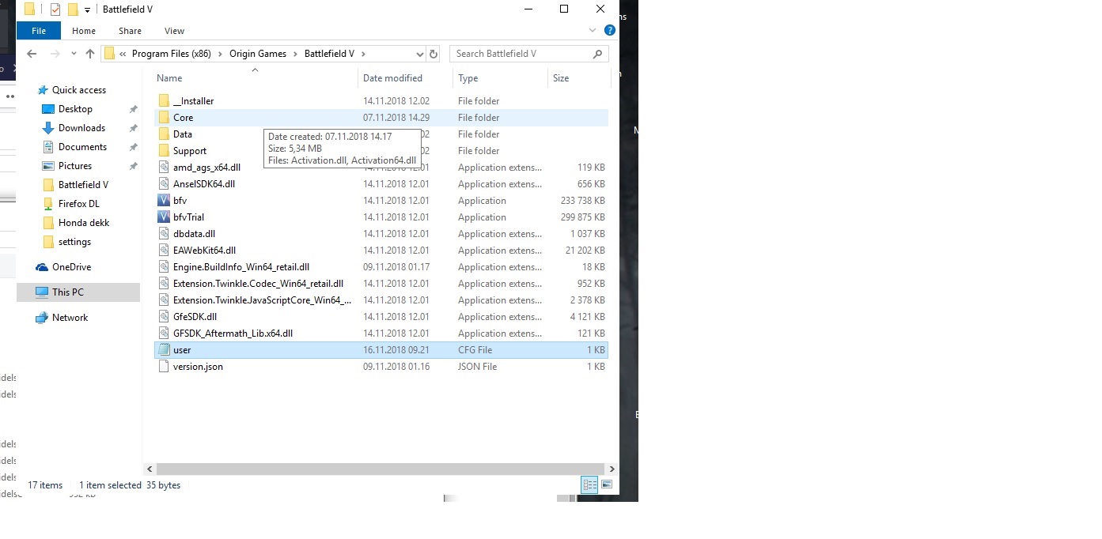Switch to the Share ribbon tab

tap(130, 31)
